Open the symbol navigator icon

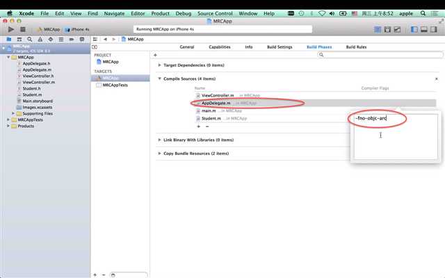pos(19,39)
